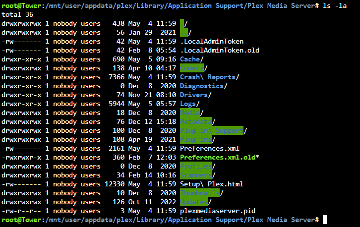This screenshot has height=227, width=360.
Task: Click the size value 7366 for Crash Reports
Action: click(117, 77)
